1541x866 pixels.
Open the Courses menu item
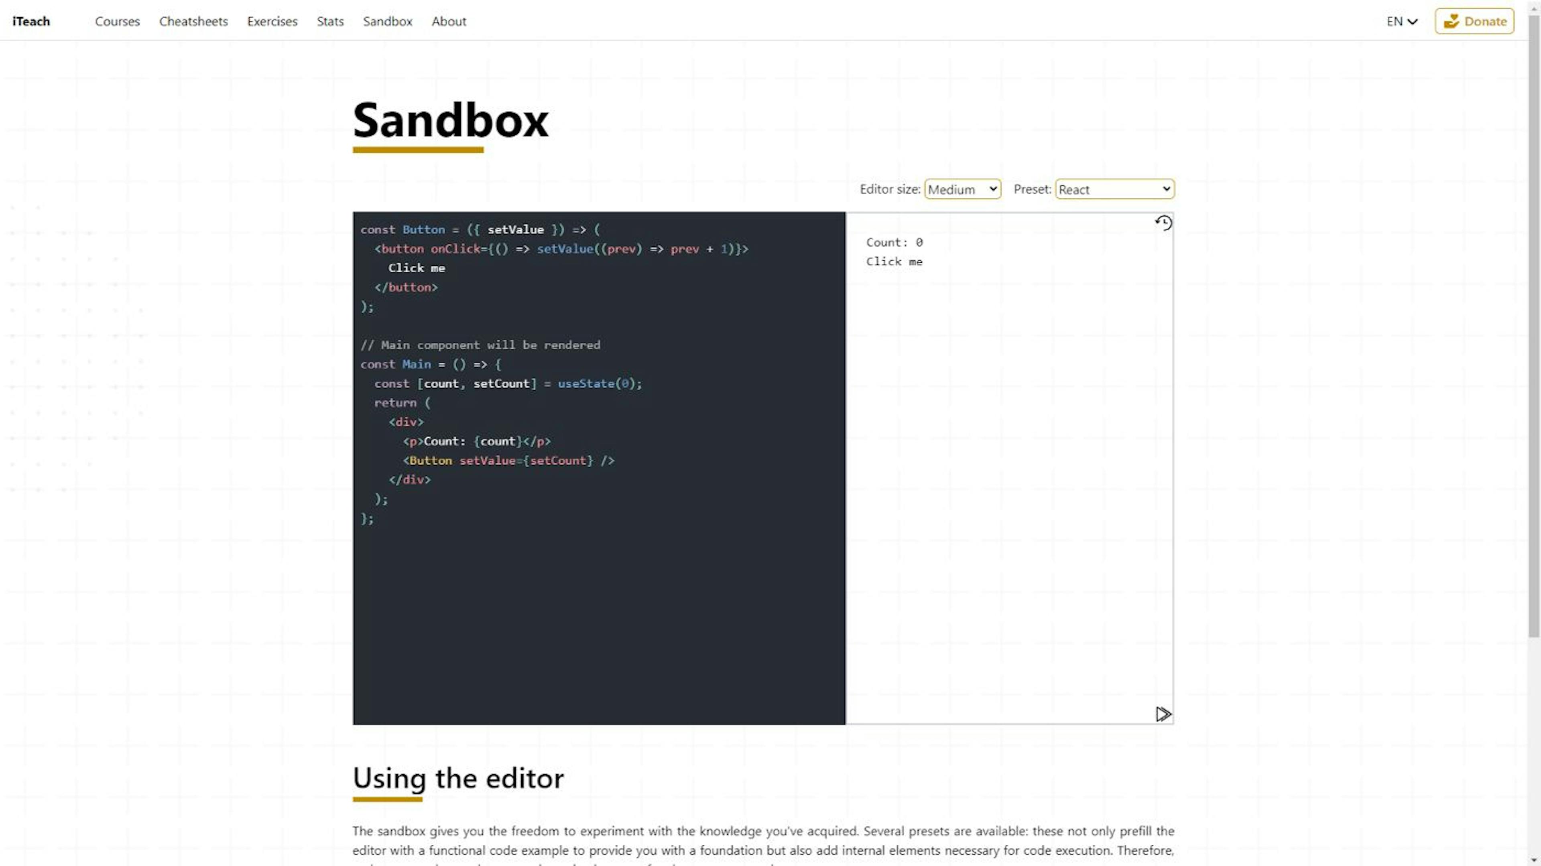pos(116,20)
